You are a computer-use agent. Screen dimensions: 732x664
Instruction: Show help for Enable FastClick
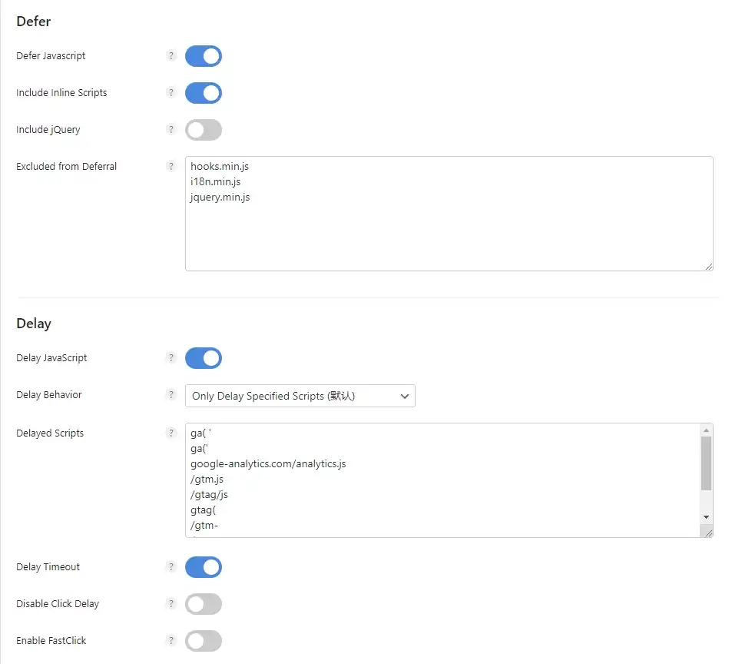pyautogui.click(x=171, y=641)
